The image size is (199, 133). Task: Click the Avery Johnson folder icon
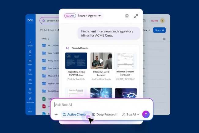coord(44,61)
